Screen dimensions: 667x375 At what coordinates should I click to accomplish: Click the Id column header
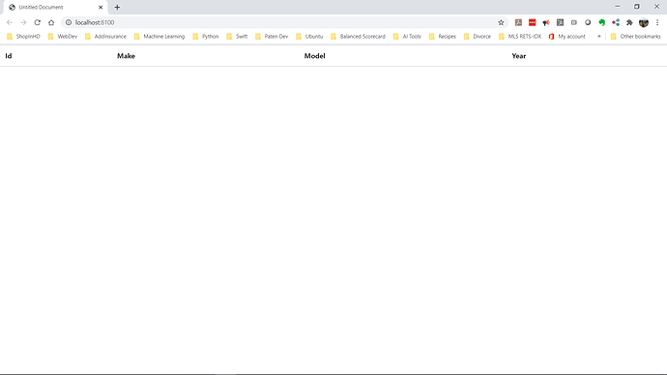click(x=9, y=56)
